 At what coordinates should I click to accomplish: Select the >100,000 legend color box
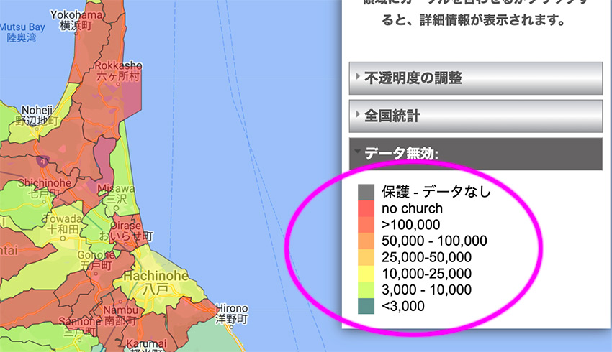(x=366, y=225)
